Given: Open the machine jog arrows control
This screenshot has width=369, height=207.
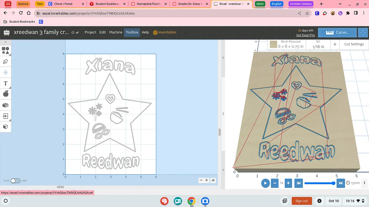Looking at the screenshot, I should click(x=363, y=32).
